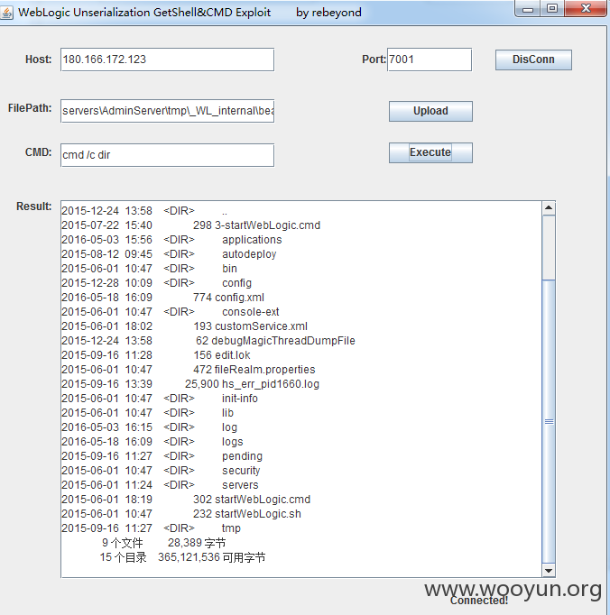610x615 pixels.
Task: Click the 28,389 bytes summary line
Action: tap(163, 543)
